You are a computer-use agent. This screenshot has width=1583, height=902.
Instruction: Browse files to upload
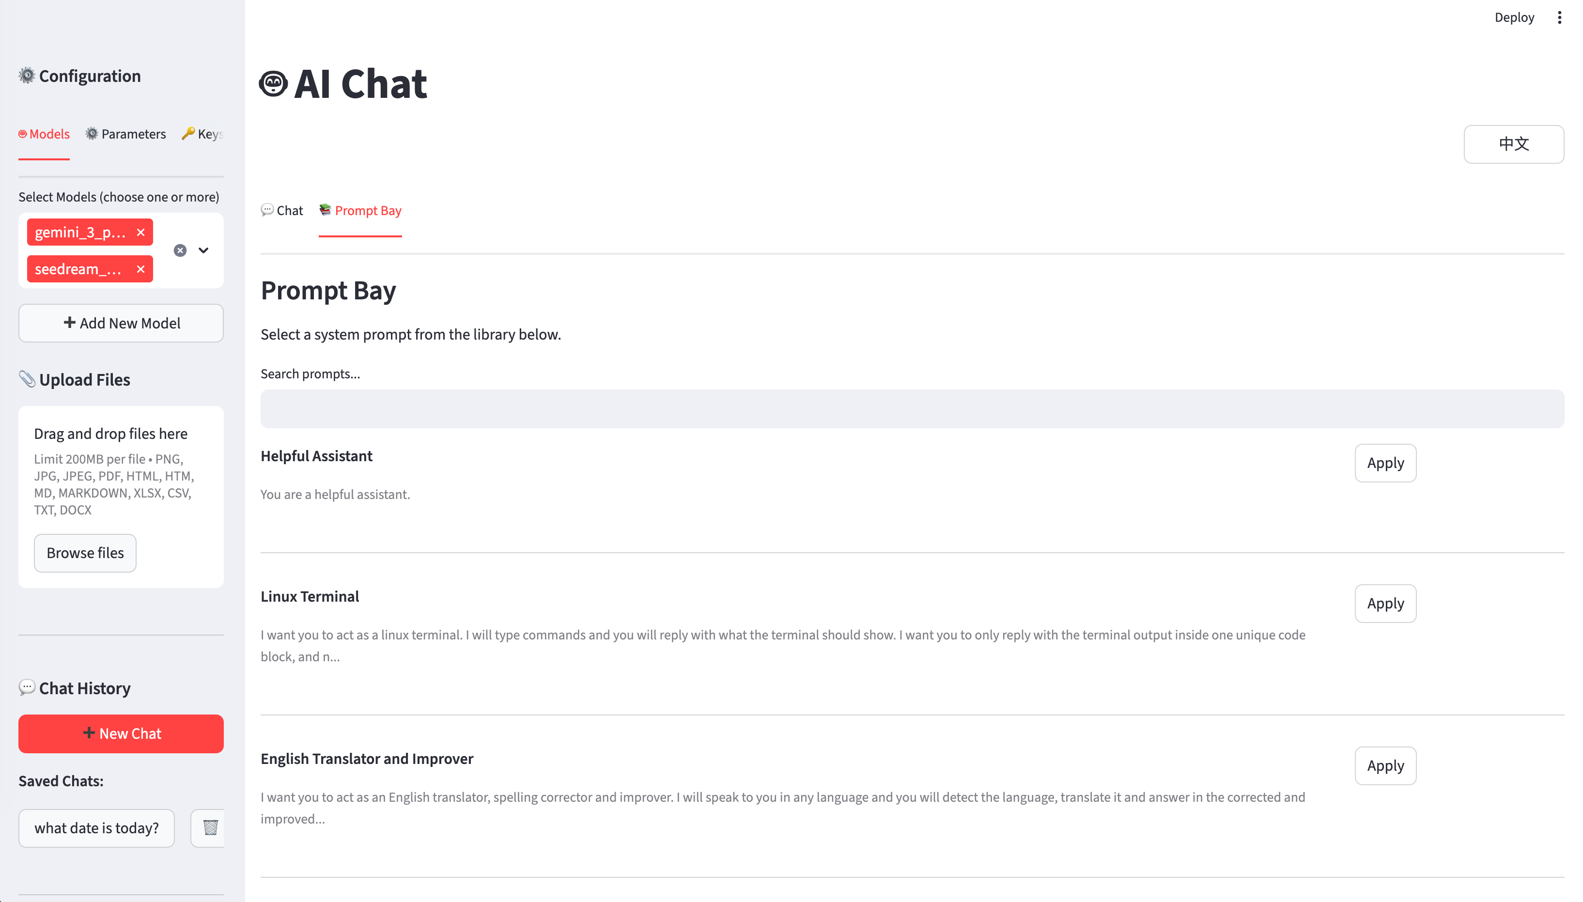[85, 553]
